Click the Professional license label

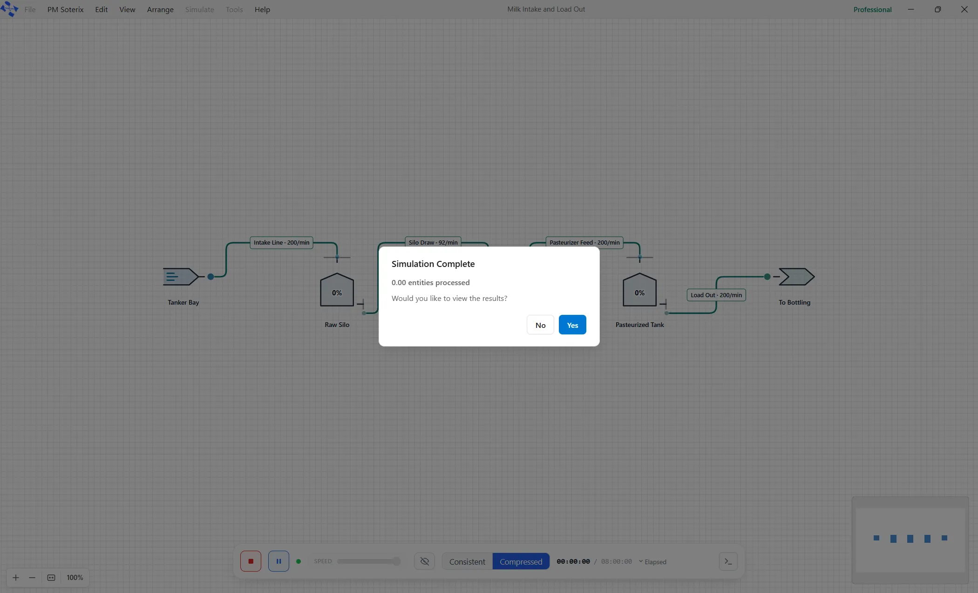[872, 9]
